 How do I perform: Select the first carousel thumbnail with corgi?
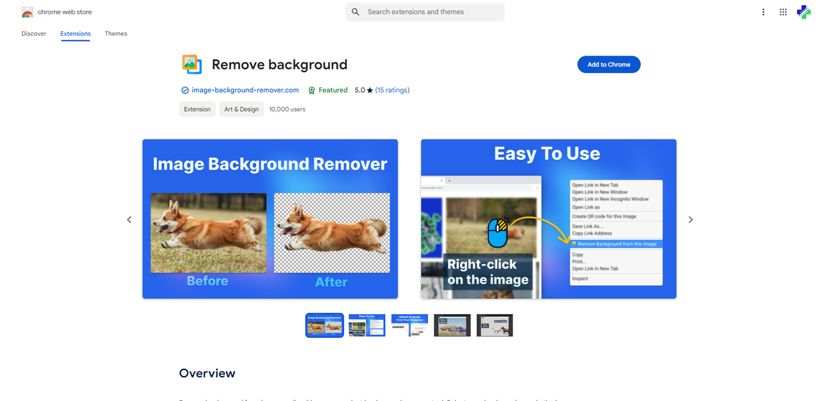324,325
